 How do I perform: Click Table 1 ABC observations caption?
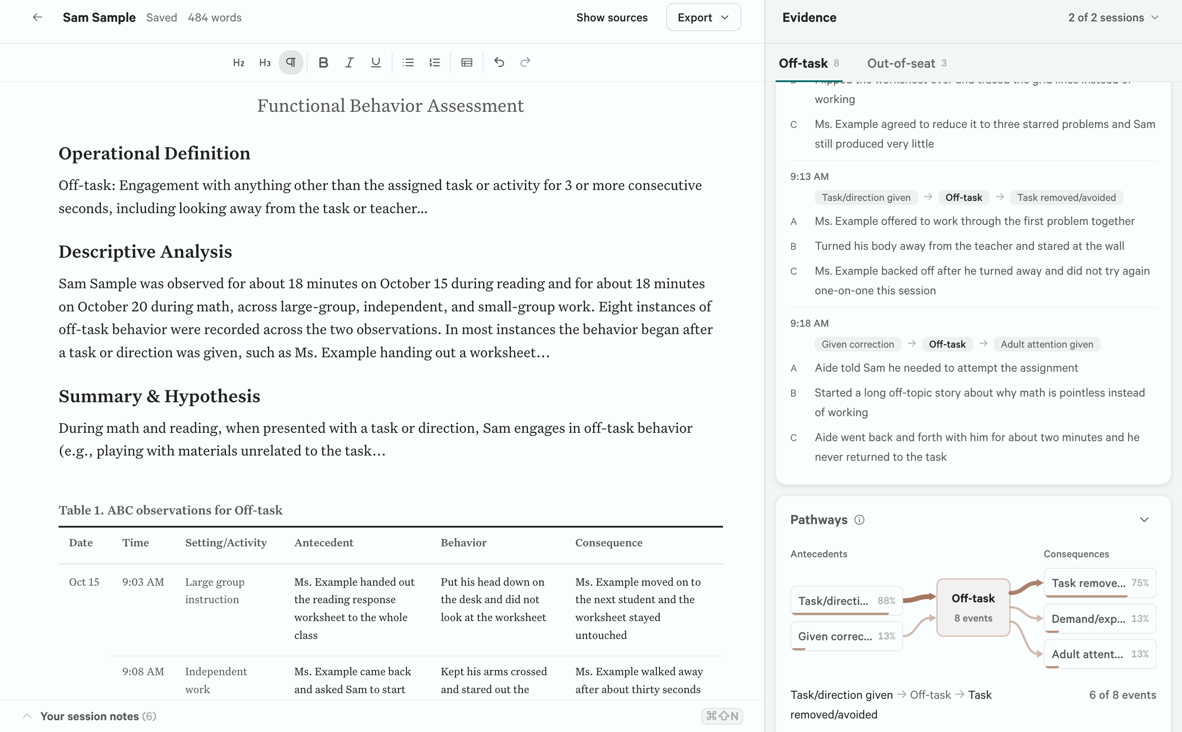[x=170, y=510]
